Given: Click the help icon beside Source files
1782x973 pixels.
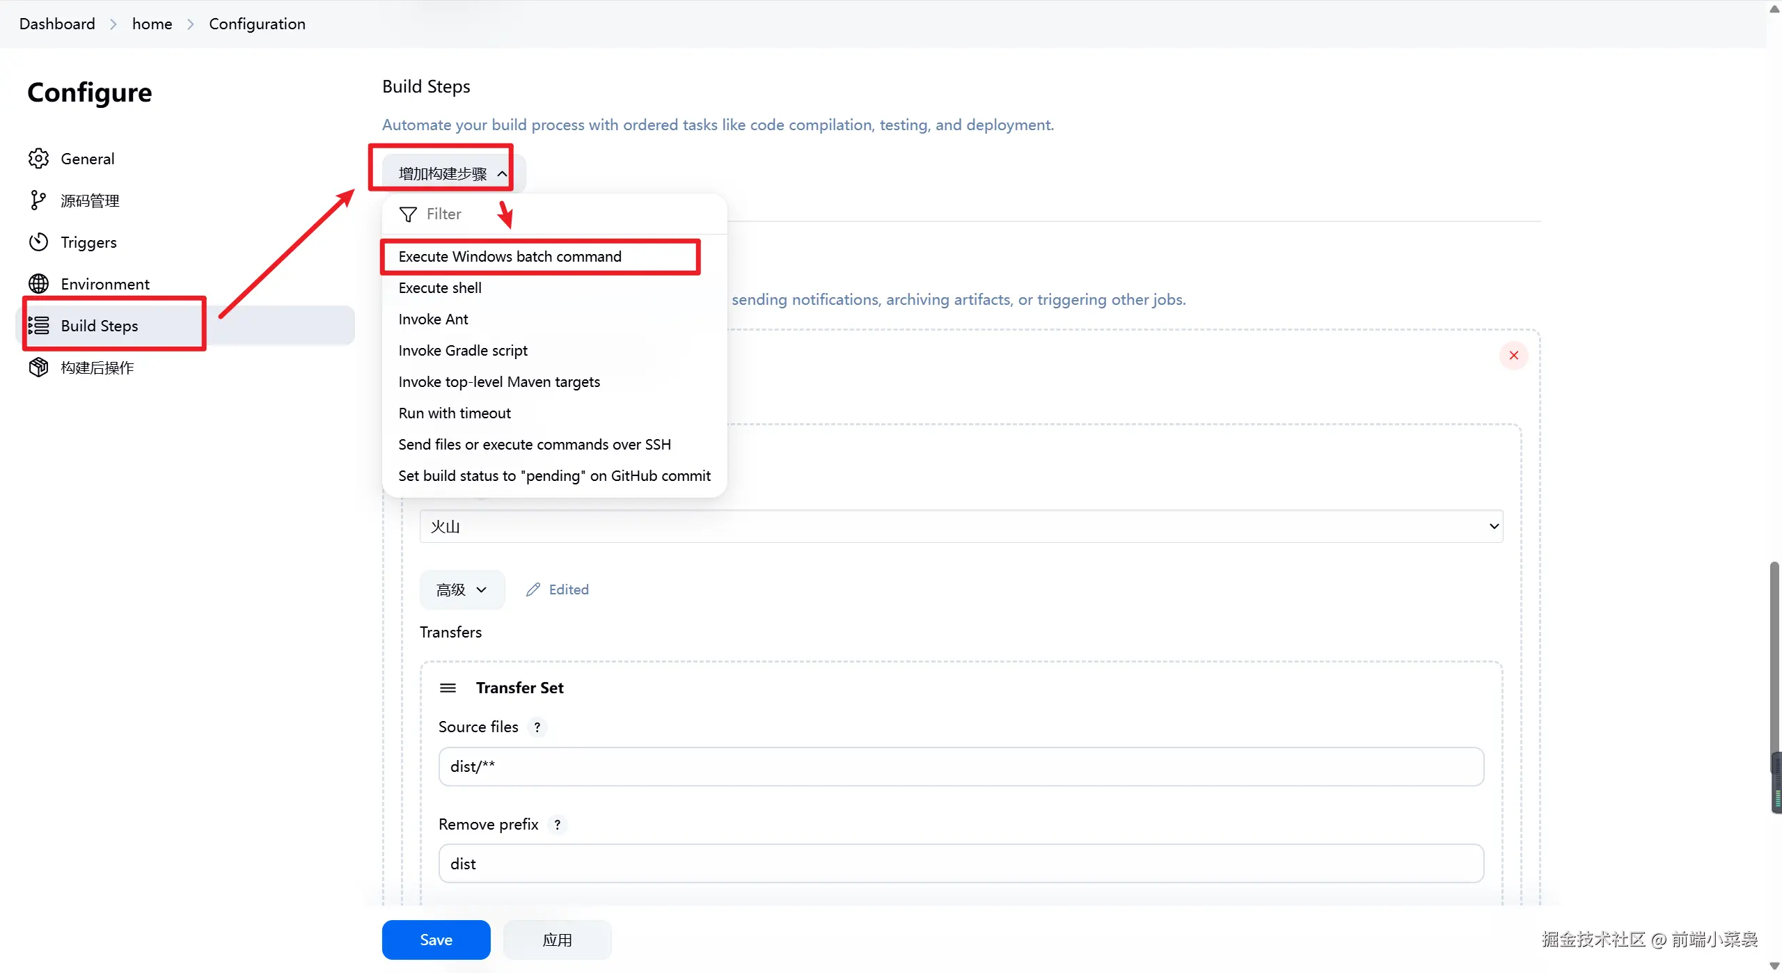Looking at the screenshot, I should [537, 727].
